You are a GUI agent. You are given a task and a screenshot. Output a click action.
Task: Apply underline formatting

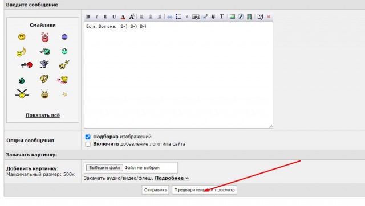[105, 17]
